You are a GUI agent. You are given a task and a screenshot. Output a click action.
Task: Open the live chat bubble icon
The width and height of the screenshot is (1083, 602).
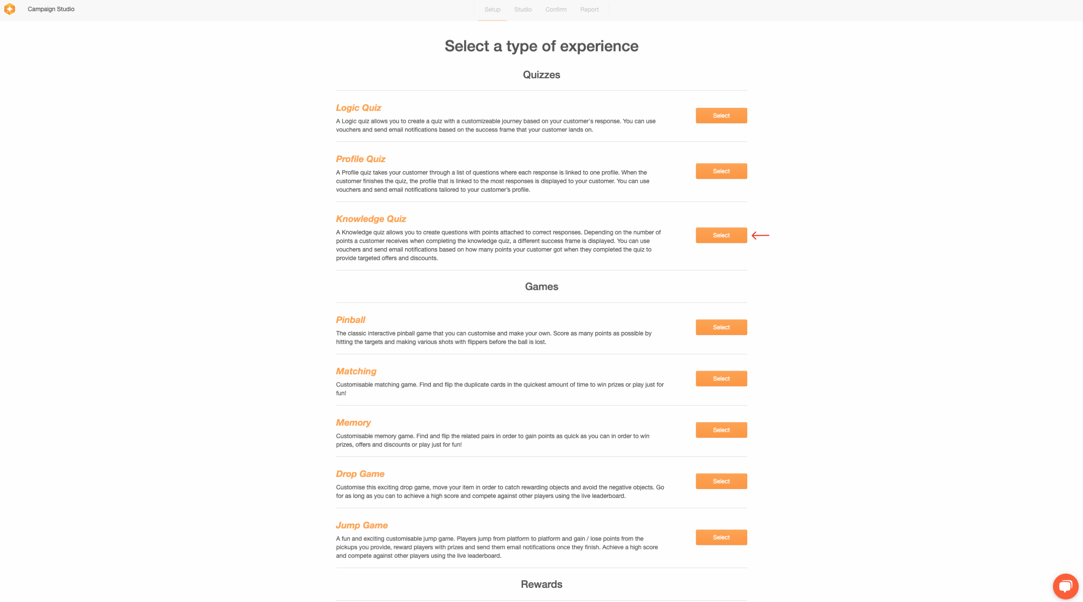[1065, 587]
